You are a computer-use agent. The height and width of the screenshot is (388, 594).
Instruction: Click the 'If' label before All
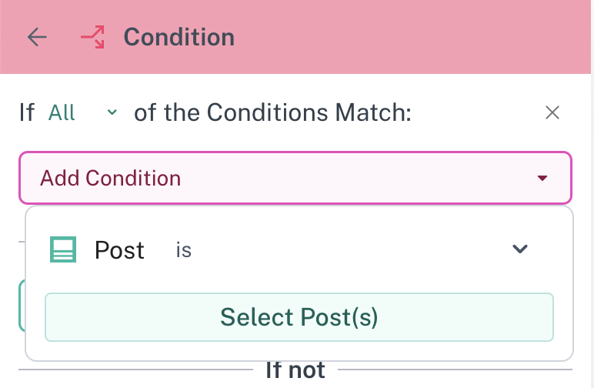click(x=27, y=113)
